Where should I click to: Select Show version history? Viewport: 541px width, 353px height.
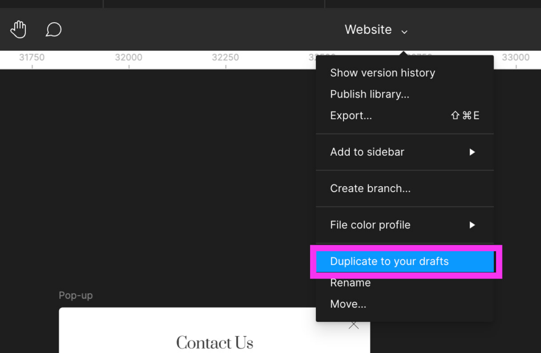tap(382, 73)
